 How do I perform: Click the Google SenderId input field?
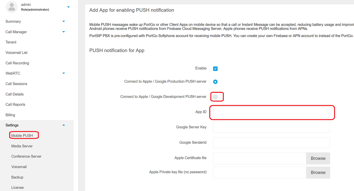click(x=272, y=142)
